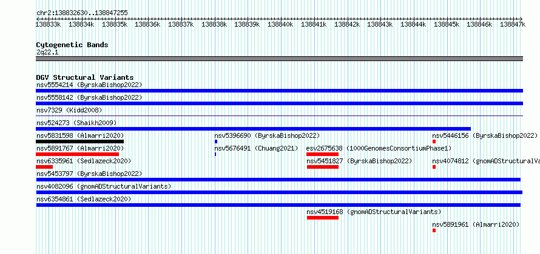
Task: Open nsv5558142 (ByrskaBishop2022) variant label
Action: click(x=89, y=97)
